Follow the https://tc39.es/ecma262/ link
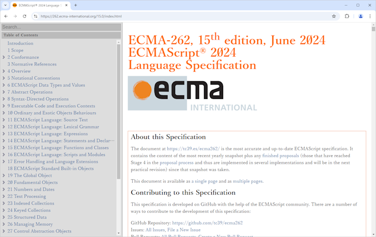The height and width of the screenshot is (237, 376). click(x=193, y=148)
